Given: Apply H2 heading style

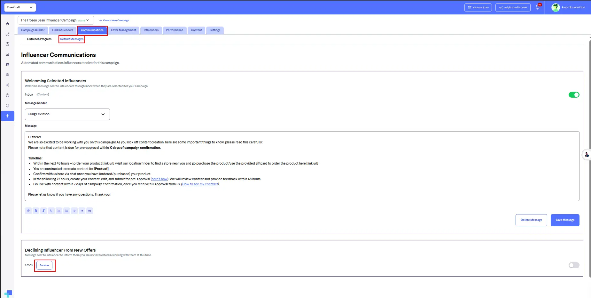Looking at the screenshot, I should [89, 211].
